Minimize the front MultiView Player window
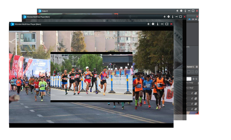The height and width of the screenshot is (140, 231). click(162, 24)
